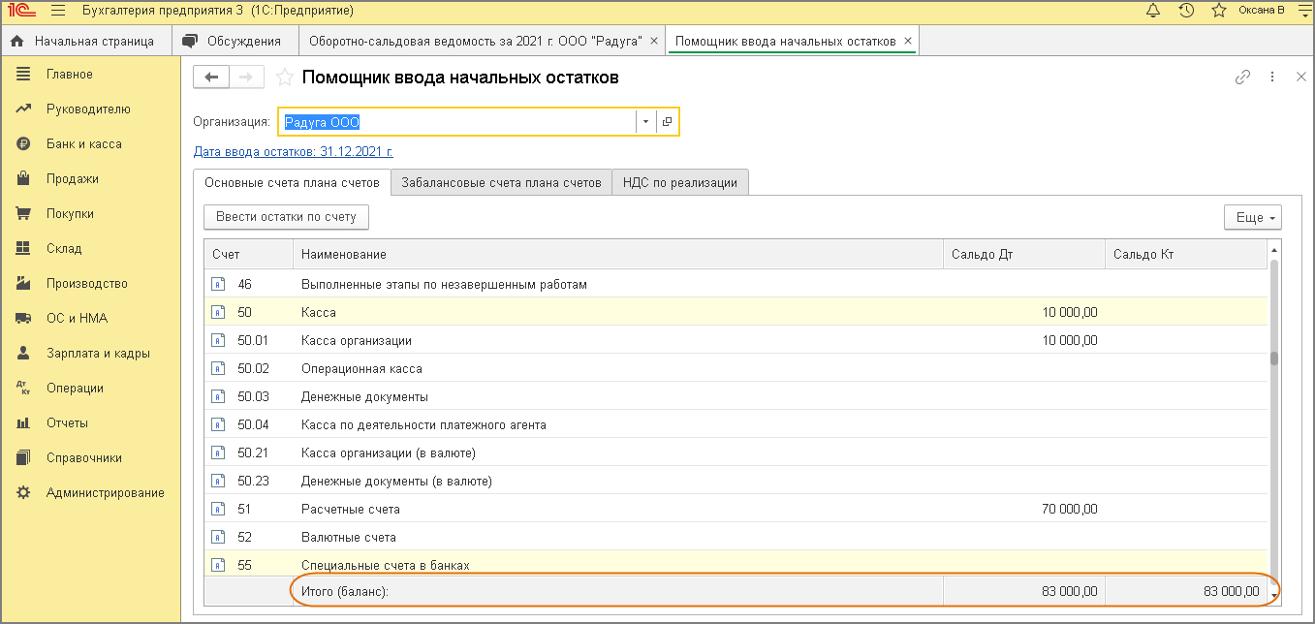
Task: Select the account 50 Касса row
Action: pos(736,313)
